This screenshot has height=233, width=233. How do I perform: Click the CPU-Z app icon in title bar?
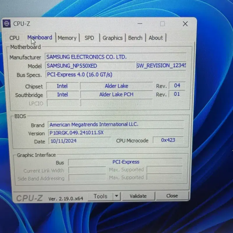tap(7, 24)
